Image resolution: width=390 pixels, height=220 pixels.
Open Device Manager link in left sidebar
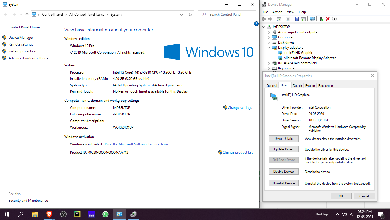click(x=21, y=38)
